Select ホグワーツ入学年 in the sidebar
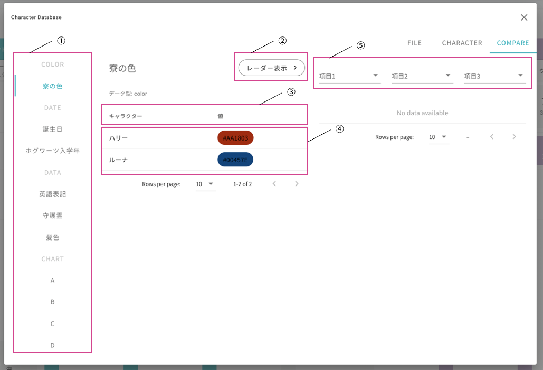Image resolution: width=543 pixels, height=370 pixels. pos(53,151)
